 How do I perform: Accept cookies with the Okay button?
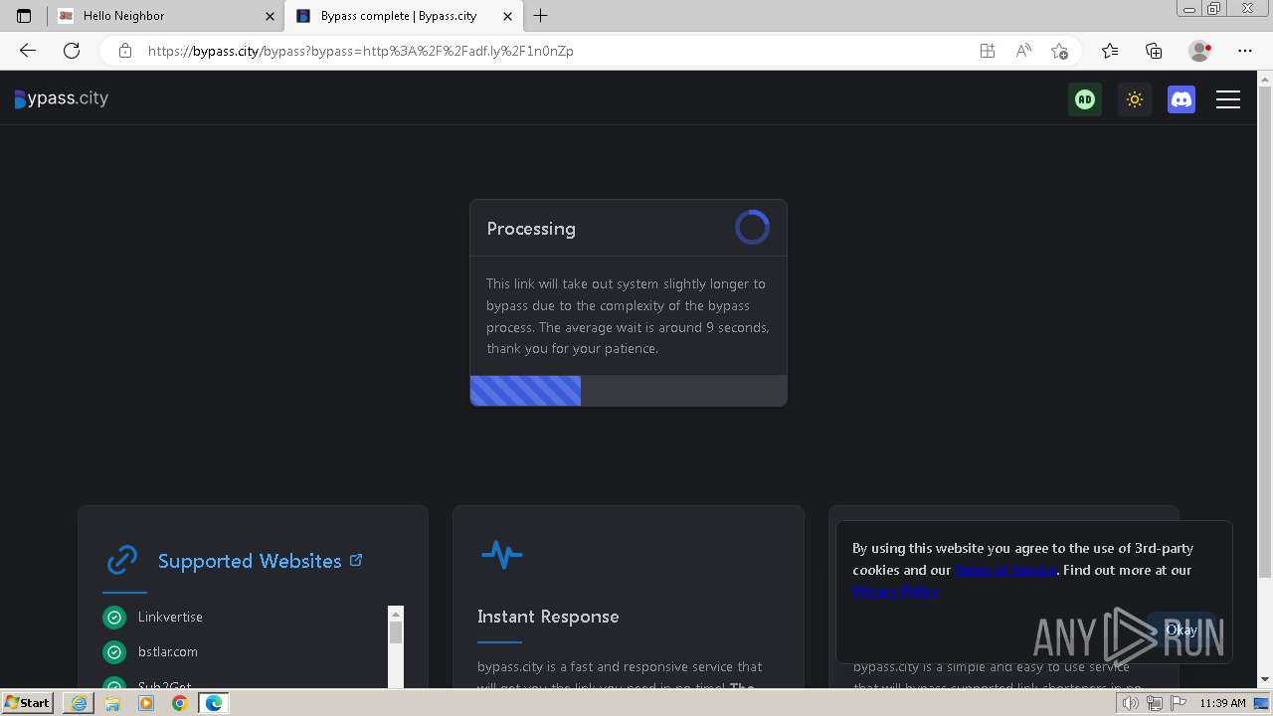pyautogui.click(x=1182, y=629)
